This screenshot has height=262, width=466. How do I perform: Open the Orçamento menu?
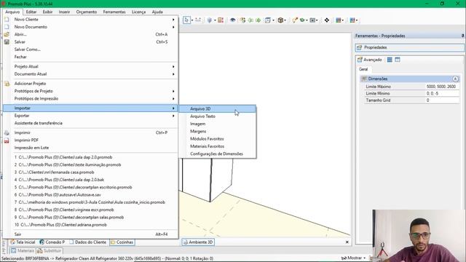coord(87,12)
